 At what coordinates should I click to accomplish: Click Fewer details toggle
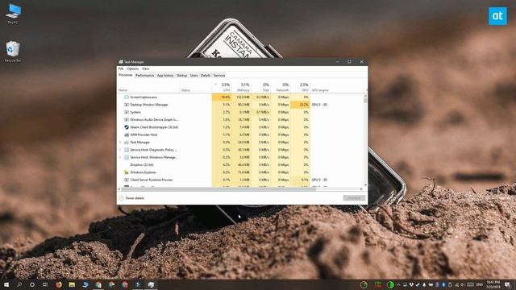coord(131,198)
